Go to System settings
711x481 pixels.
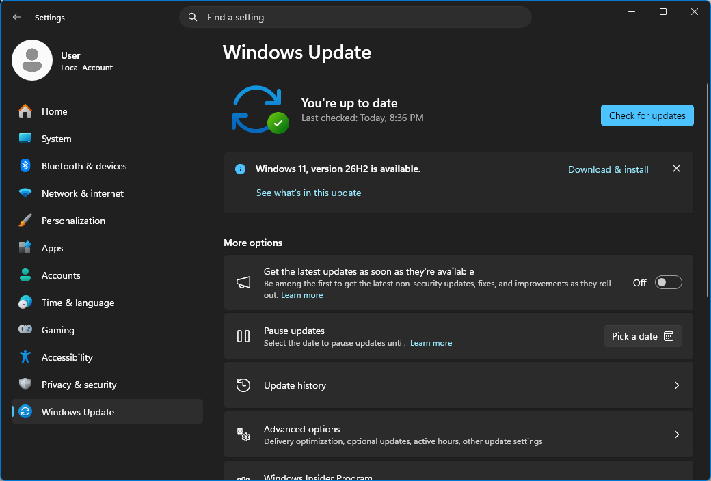pyautogui.click(x=107, y=138)
